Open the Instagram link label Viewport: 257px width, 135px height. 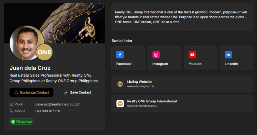pyautogui.click(x=160, y=64)
